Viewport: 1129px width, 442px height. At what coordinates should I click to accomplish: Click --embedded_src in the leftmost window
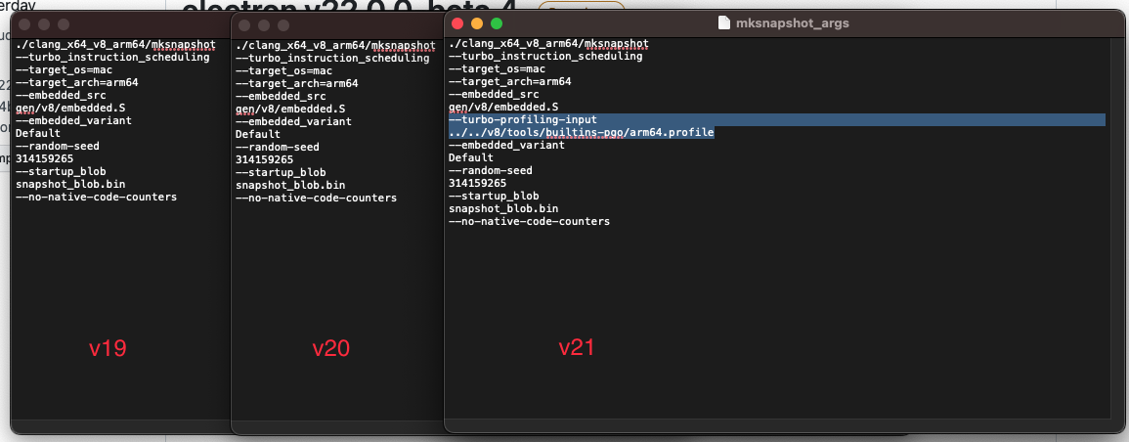click(x=61, y=95)
